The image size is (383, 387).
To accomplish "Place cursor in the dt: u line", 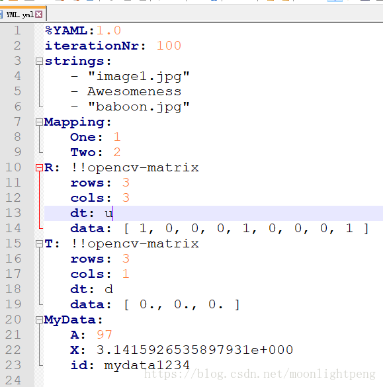I will pyautogui.click(x=91, y=213).
